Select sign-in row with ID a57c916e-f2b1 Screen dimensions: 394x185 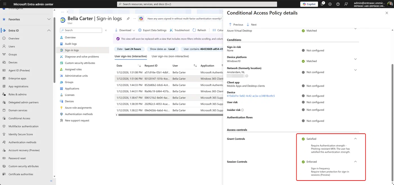coord(169,72)
